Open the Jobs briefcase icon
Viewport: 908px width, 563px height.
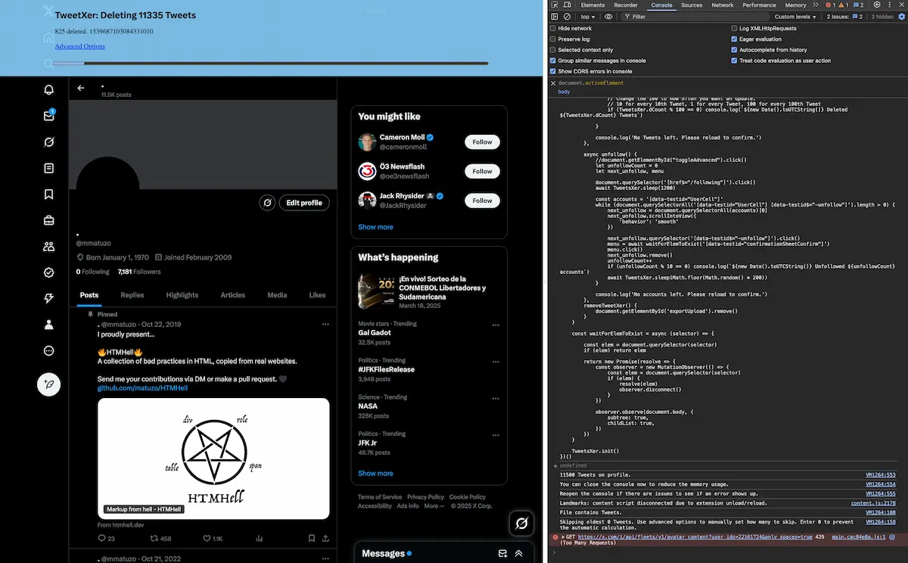pyautogui.click(x=49, y=221)
